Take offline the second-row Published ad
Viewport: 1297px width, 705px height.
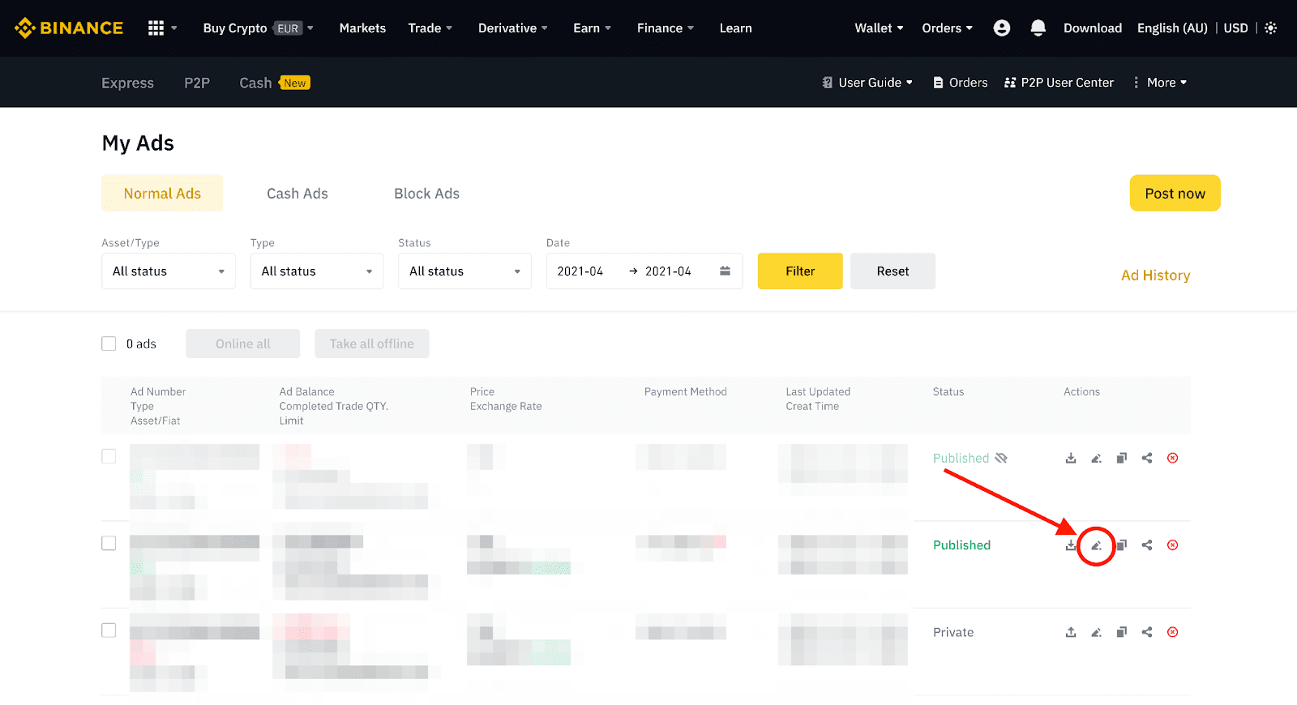click(x=1071, y=545)
